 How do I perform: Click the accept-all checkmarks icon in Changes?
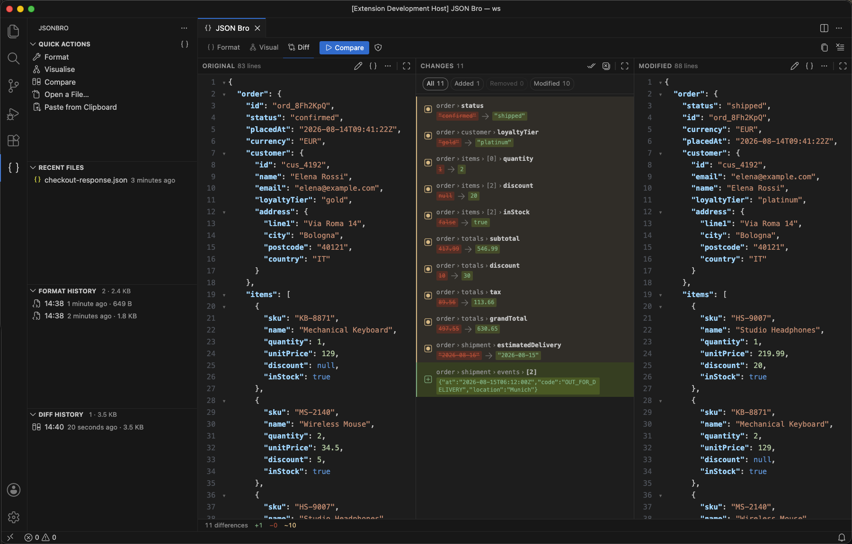tap(591, 66)
